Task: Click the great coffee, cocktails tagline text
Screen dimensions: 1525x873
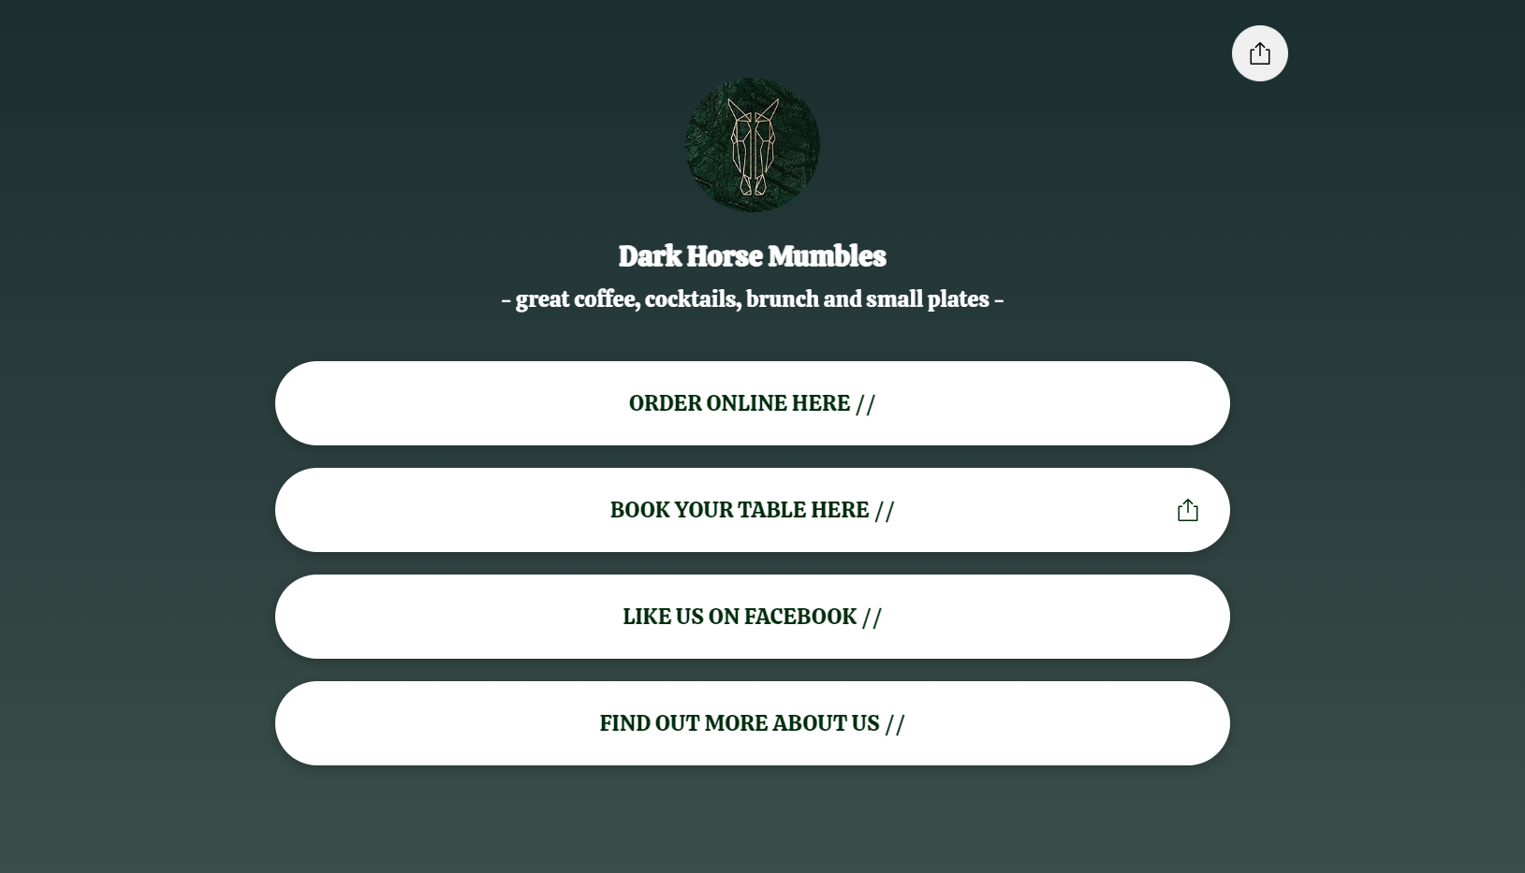Action: [752, 299]
